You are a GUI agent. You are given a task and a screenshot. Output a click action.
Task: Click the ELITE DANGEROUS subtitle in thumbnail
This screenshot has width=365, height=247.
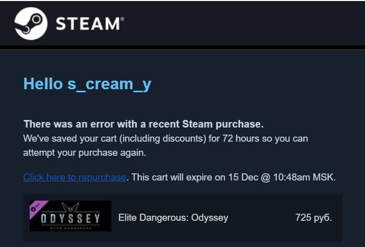coord(70,227)
